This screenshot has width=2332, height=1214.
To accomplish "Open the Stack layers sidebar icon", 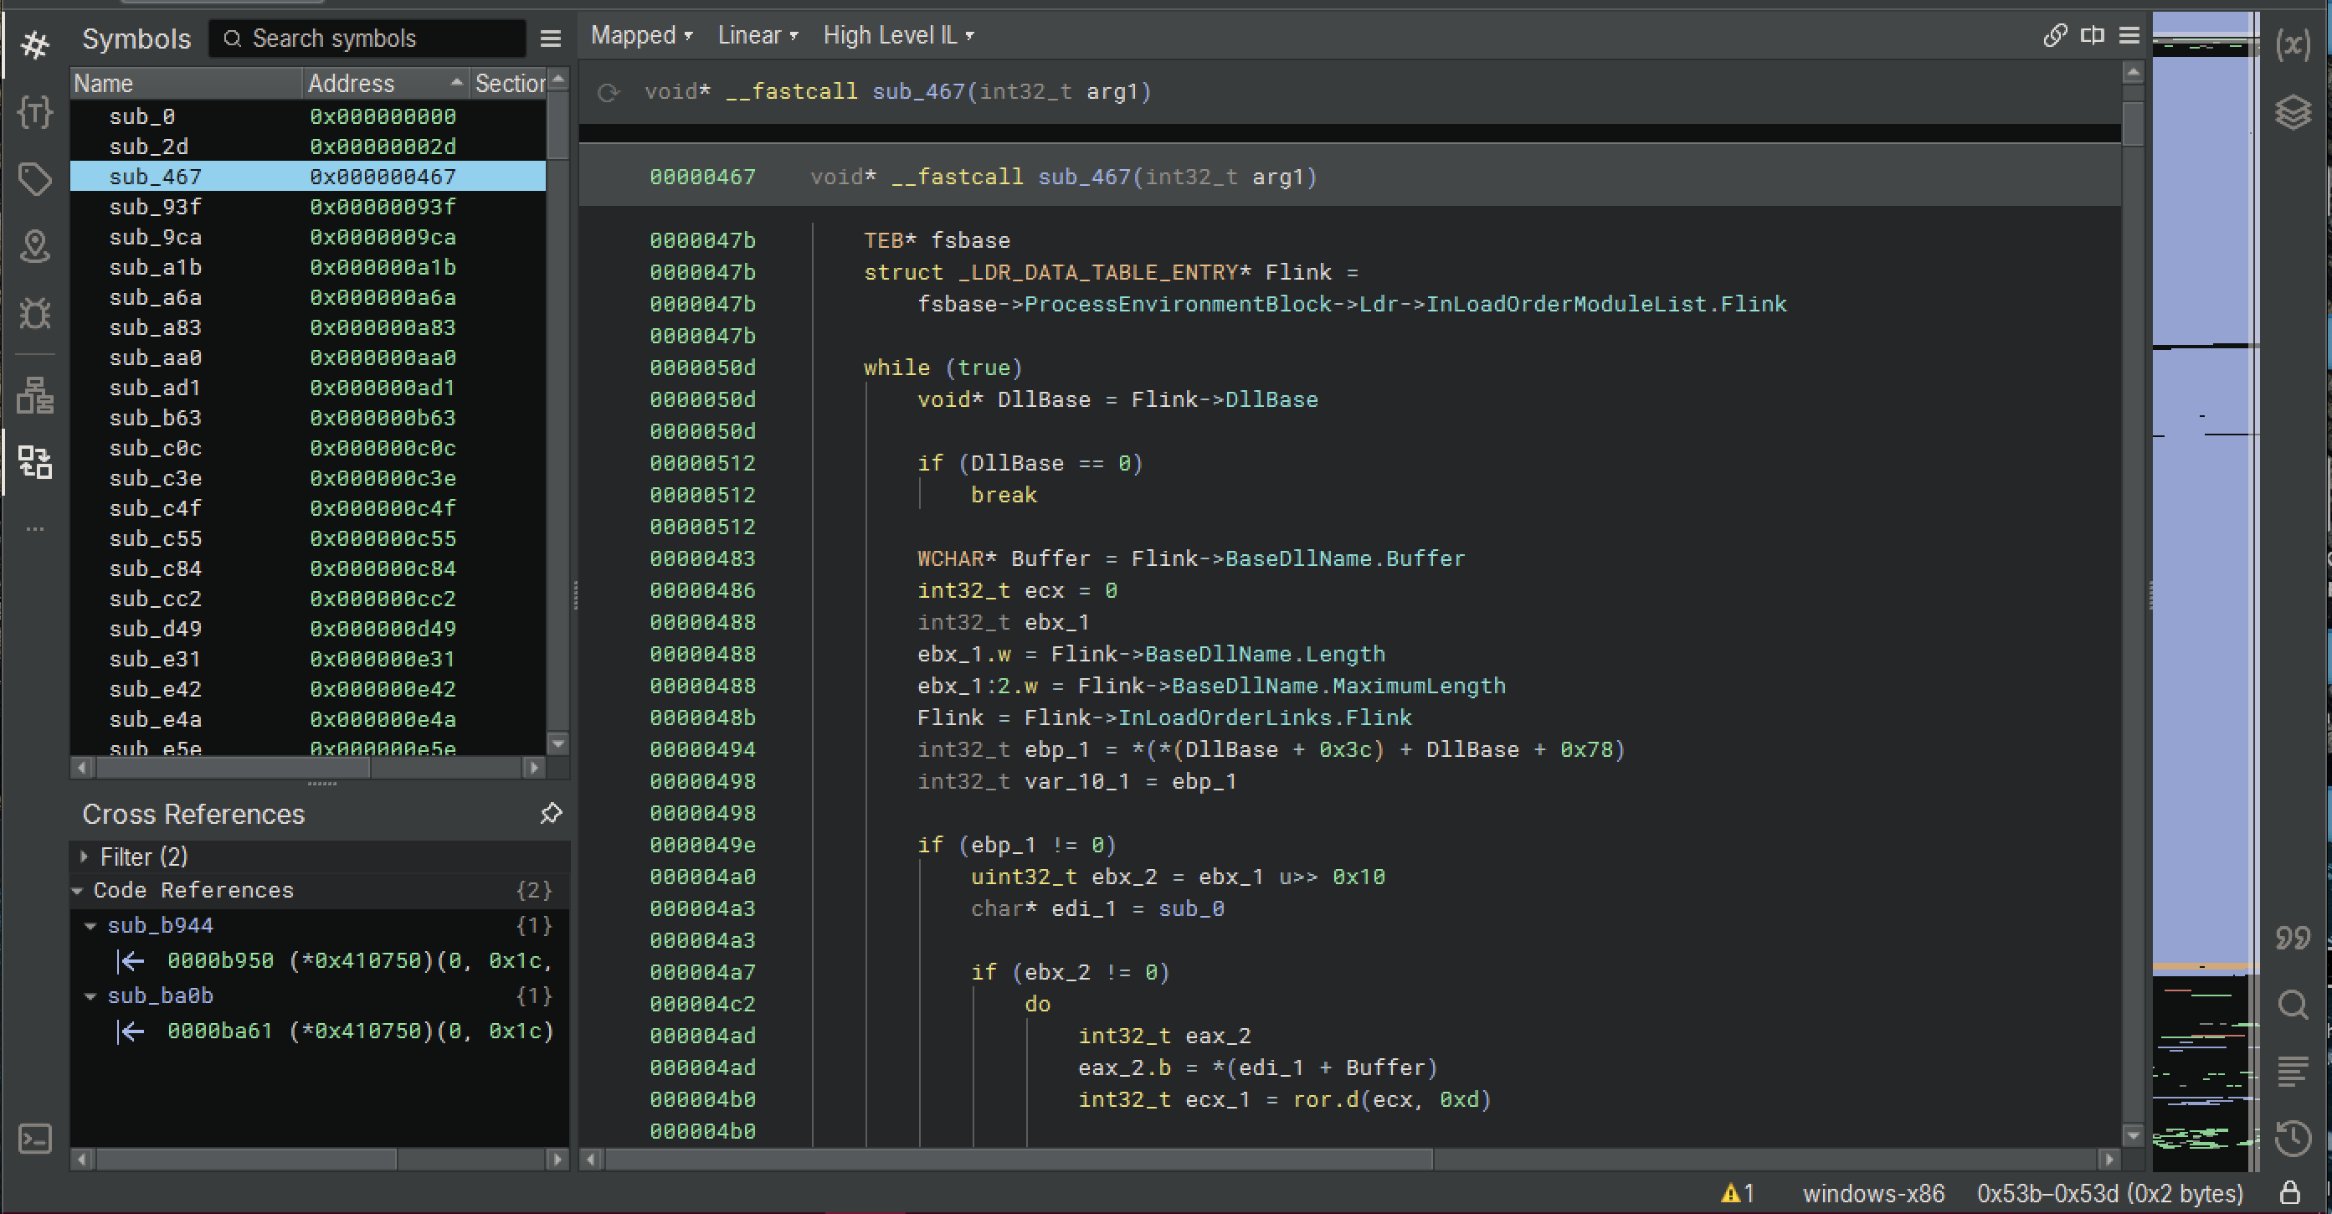I will tap(2292, 112).
